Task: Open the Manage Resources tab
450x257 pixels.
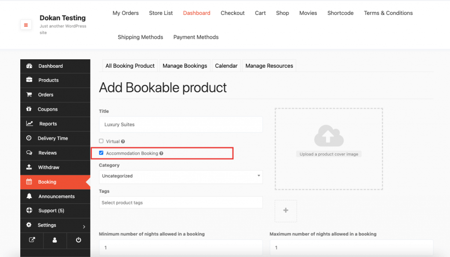Action: click(x=269, y=66)
